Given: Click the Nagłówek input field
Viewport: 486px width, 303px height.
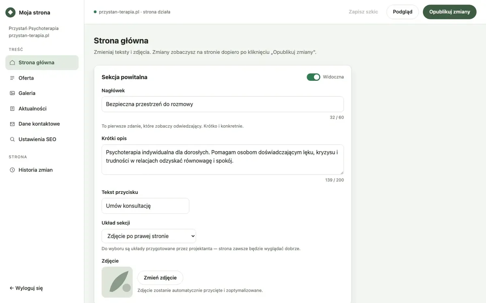Looking at the screenshot, I should tap(223, 104).
